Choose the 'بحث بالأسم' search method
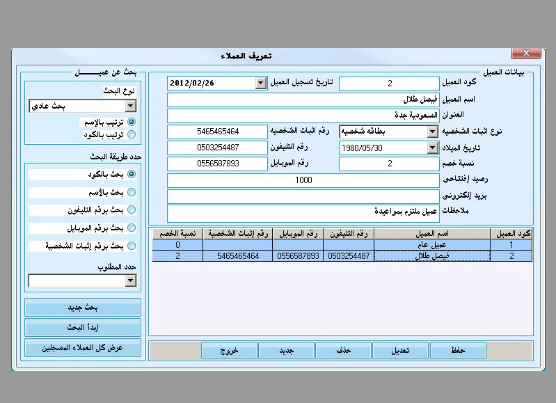This screenshot has height=403, width=556. pyautogui.click(x=132, y=192)
